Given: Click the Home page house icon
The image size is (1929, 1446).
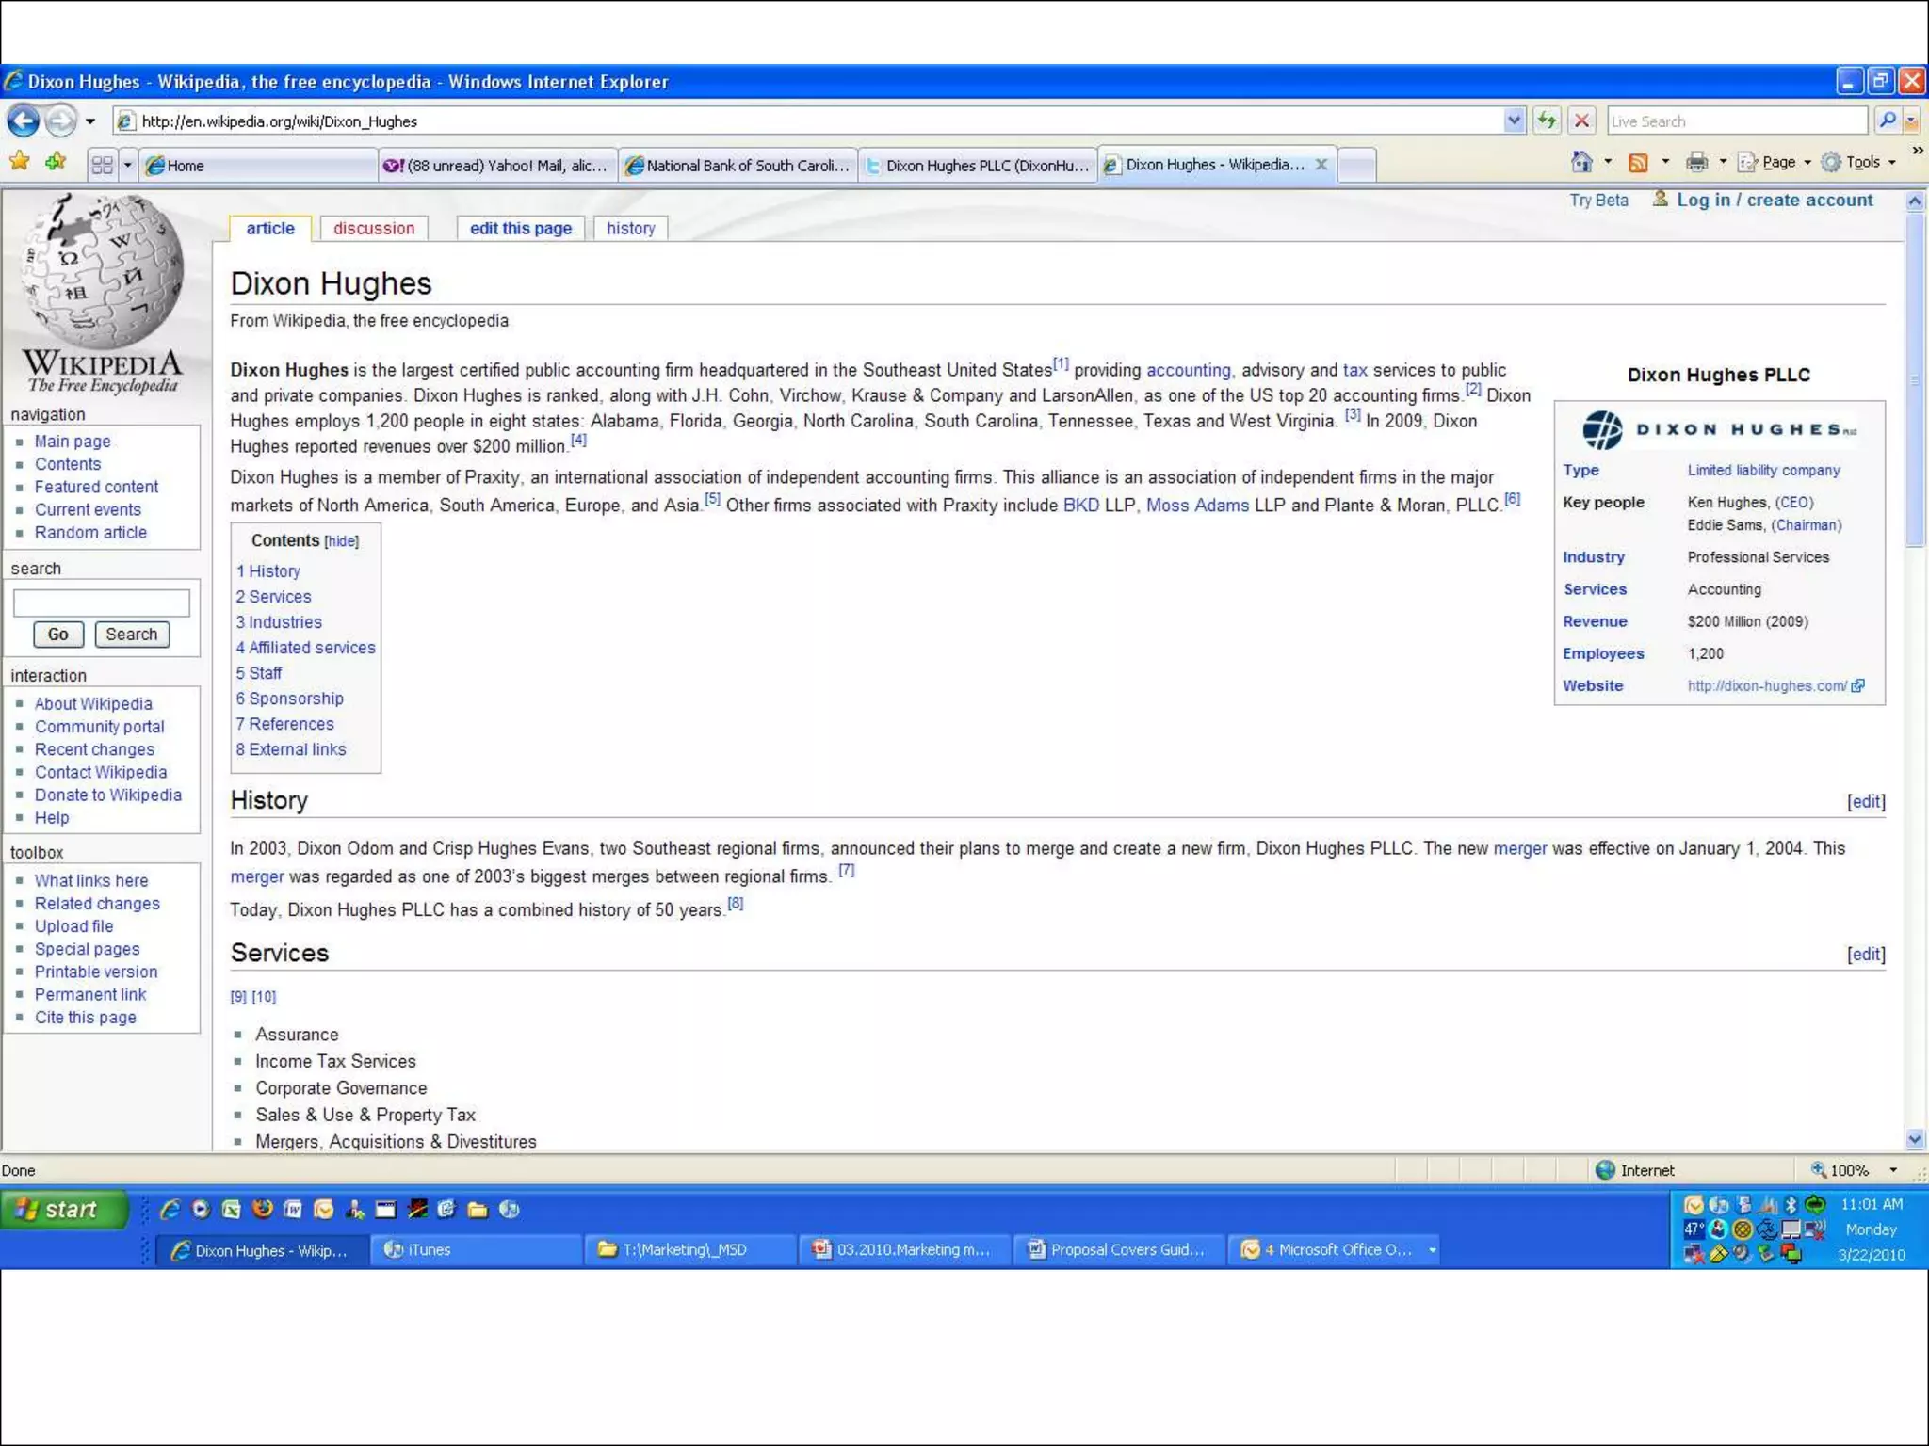Looking at the screenshot, I should coord(1581,163).
